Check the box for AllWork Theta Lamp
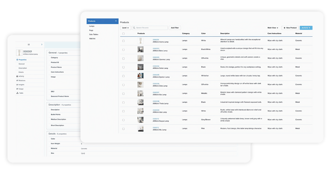Viewport: 331px width, 175px height. [x=123, y=103]
